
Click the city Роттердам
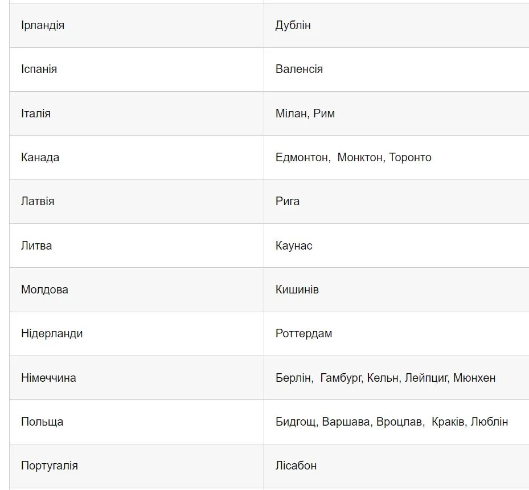[304, 333]
